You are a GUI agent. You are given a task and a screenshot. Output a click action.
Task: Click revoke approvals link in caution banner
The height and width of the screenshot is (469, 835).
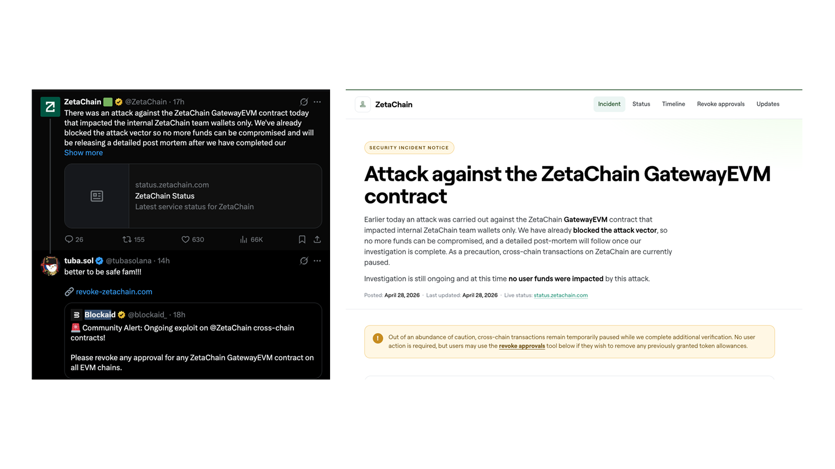click(522, 346)
